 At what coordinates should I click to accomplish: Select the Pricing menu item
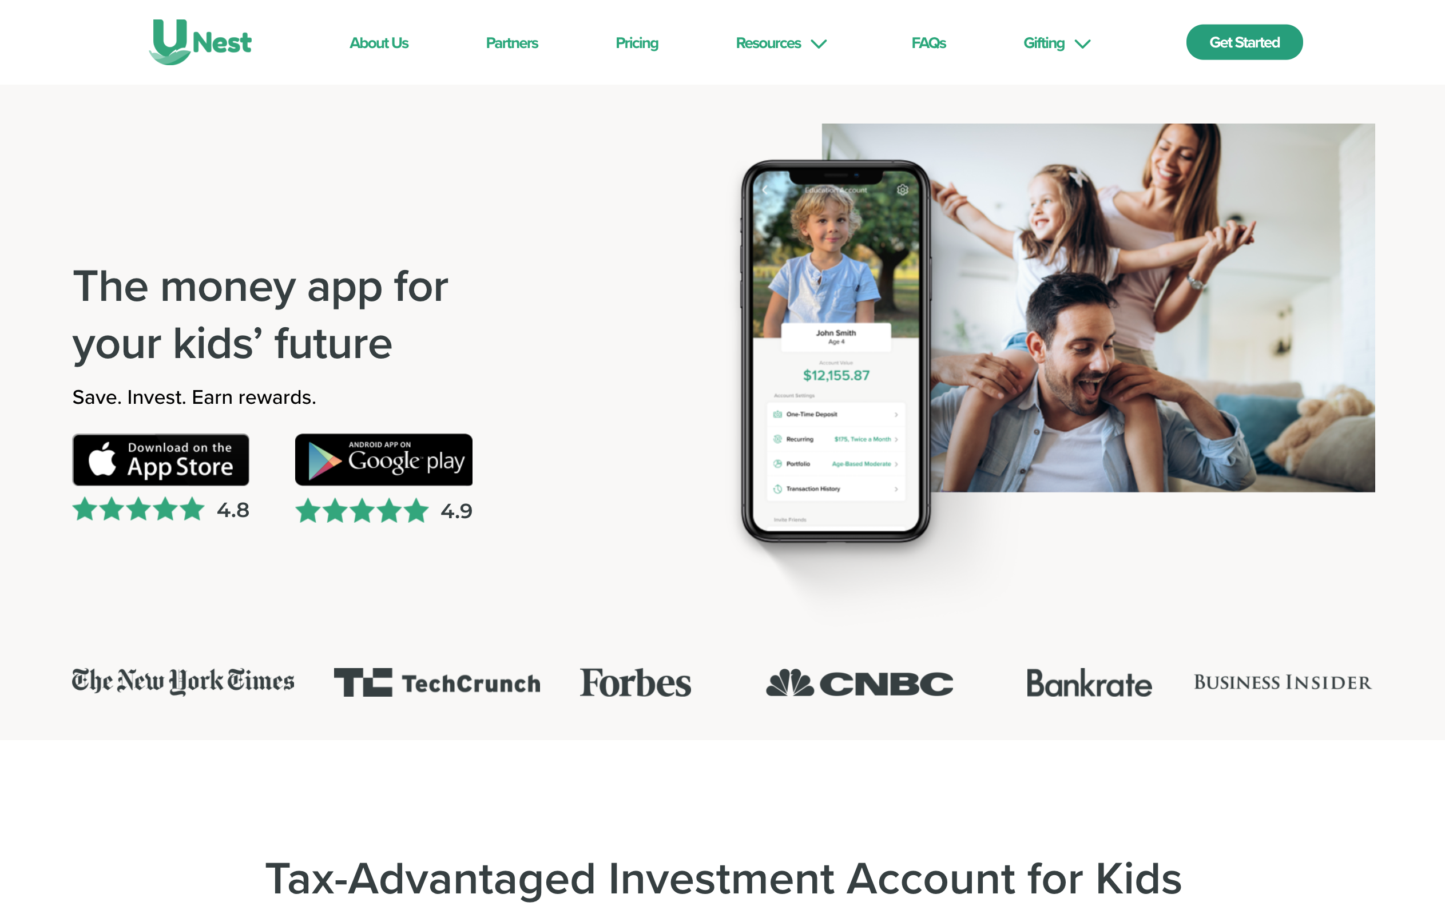(x=637, y=42)
